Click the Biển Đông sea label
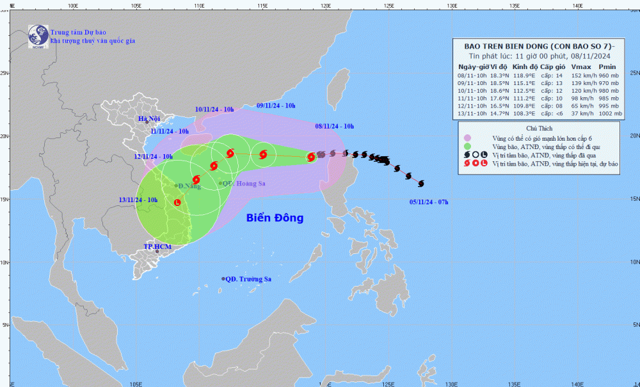 [275, 218]
